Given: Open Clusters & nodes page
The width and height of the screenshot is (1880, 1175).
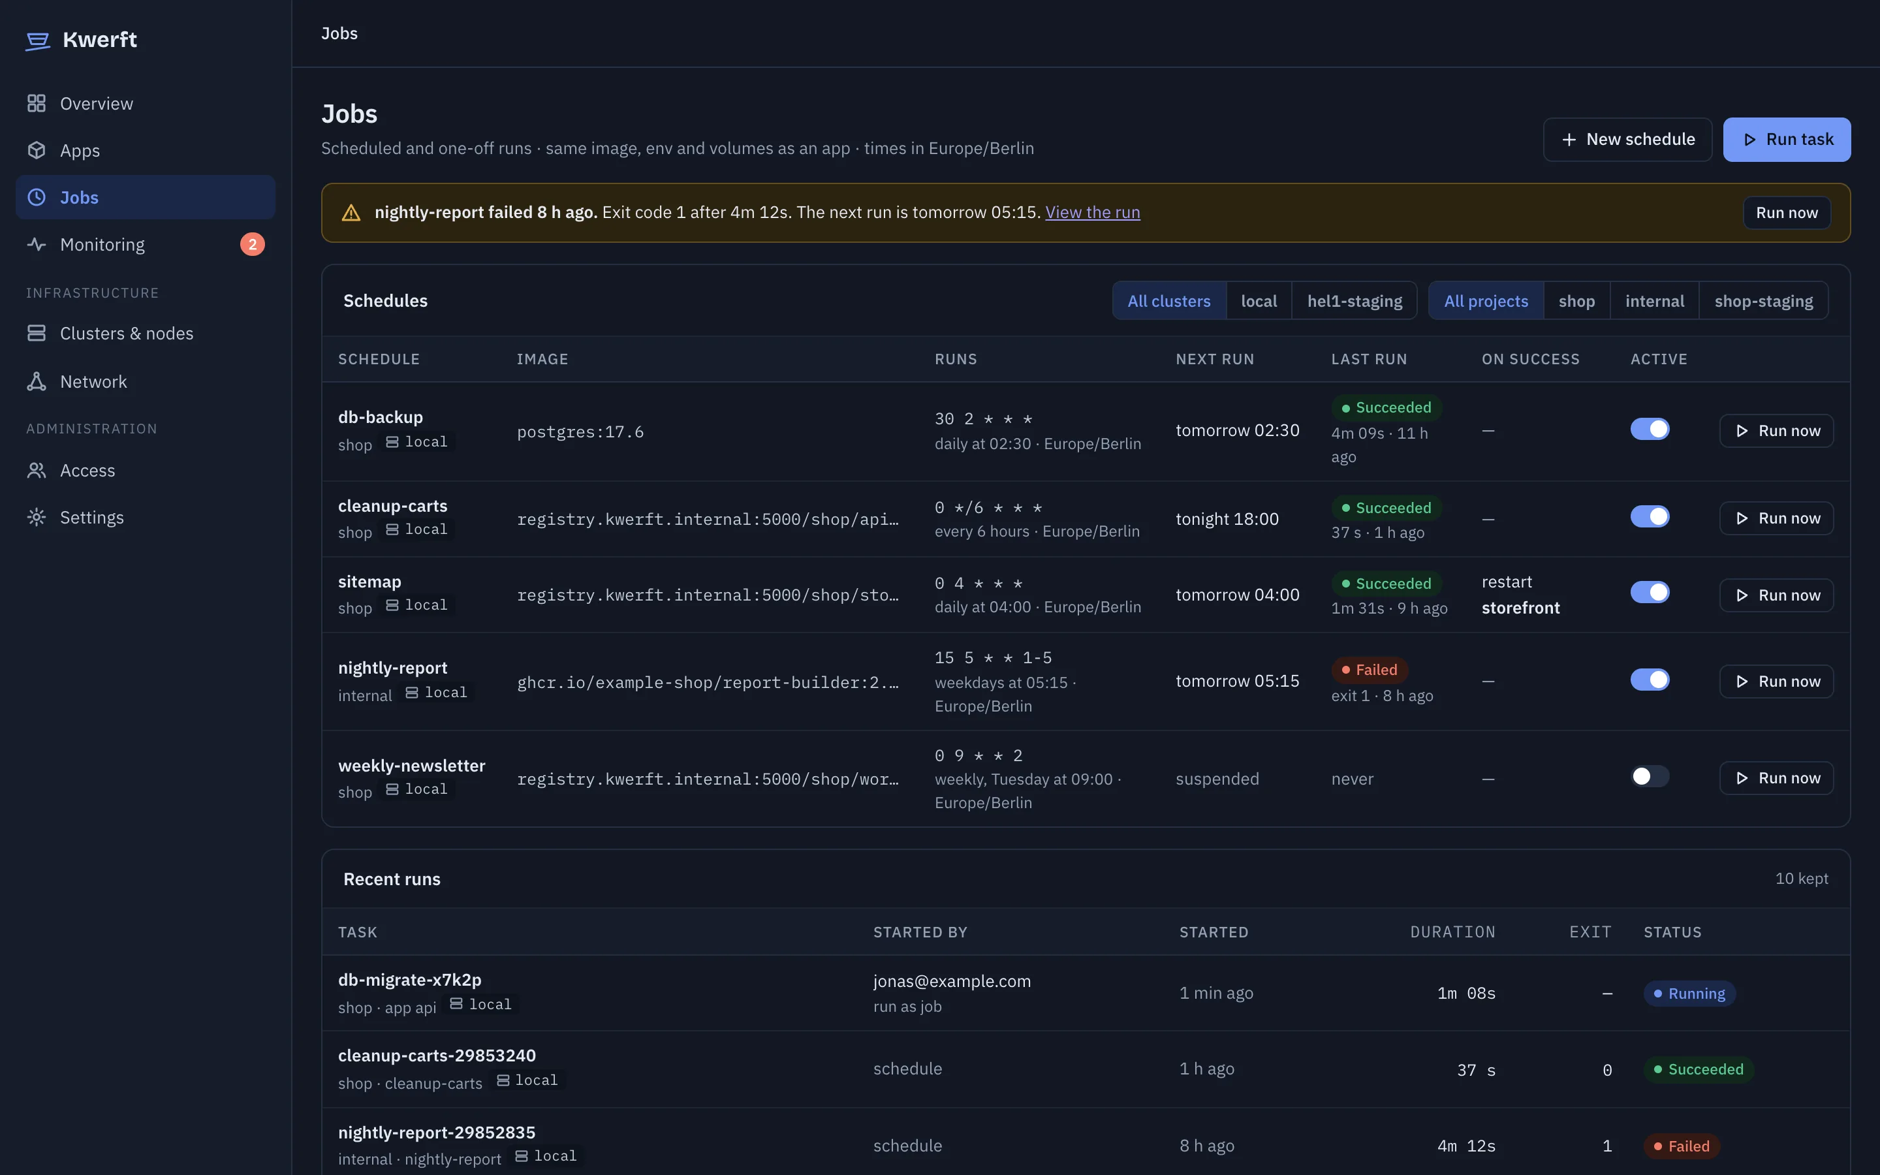Looking at the screenshot, I should [x=146, y=334].
